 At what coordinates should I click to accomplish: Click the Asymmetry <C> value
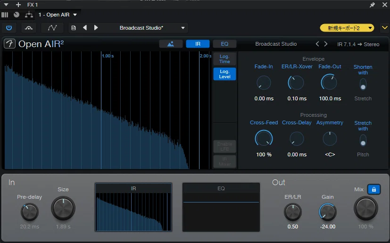tap(330, 154)
